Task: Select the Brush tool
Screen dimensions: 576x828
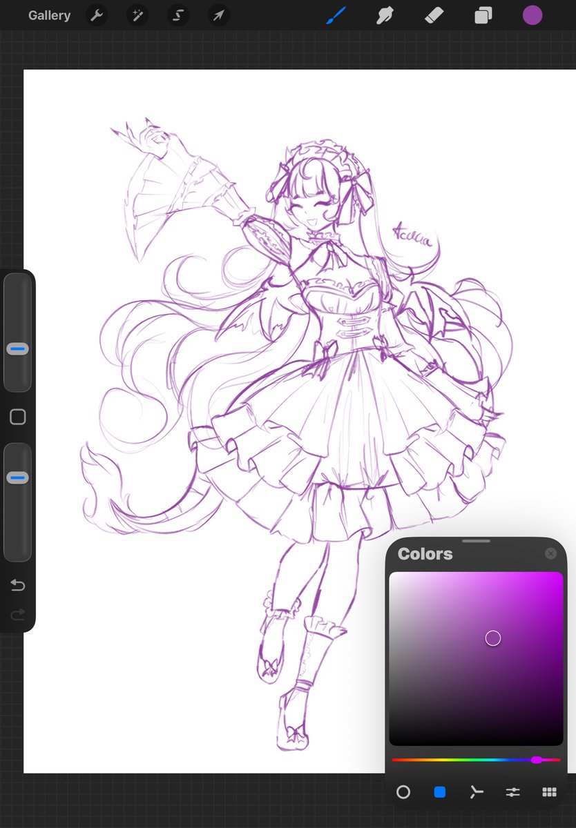Action: (x=336, y=15)
